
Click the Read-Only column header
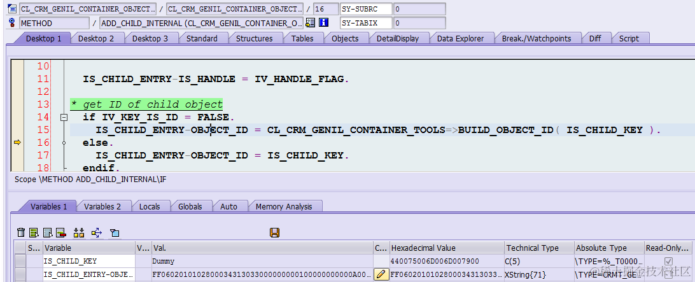click(668, 248)
